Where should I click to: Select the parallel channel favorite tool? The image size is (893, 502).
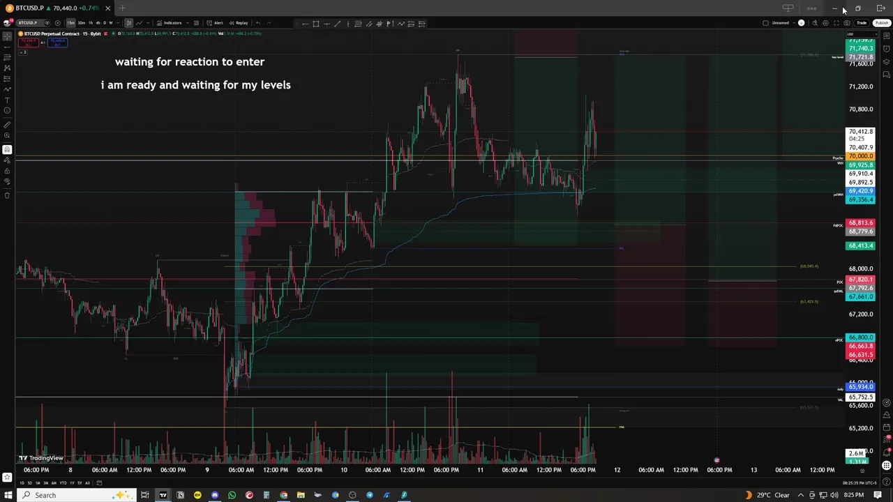[369, 24]
